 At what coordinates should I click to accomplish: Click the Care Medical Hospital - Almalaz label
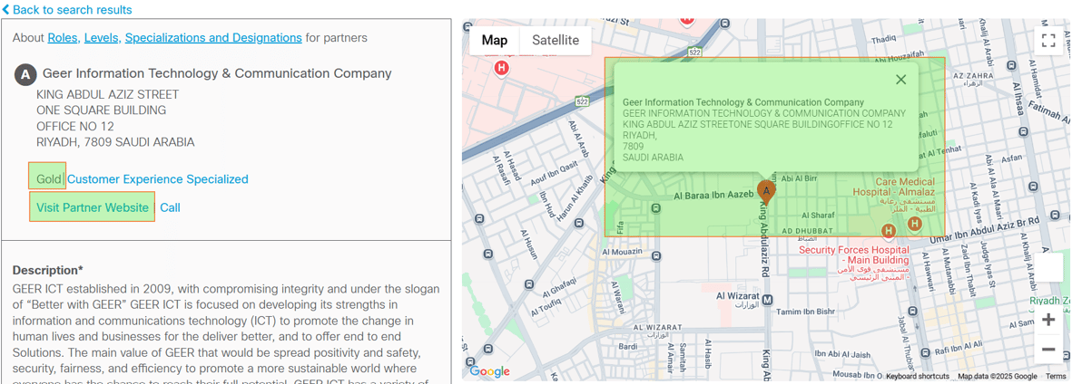893,197
